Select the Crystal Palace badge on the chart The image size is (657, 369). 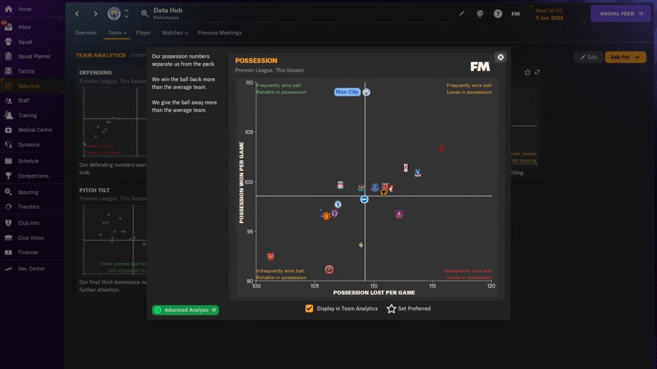pos(417,173)
